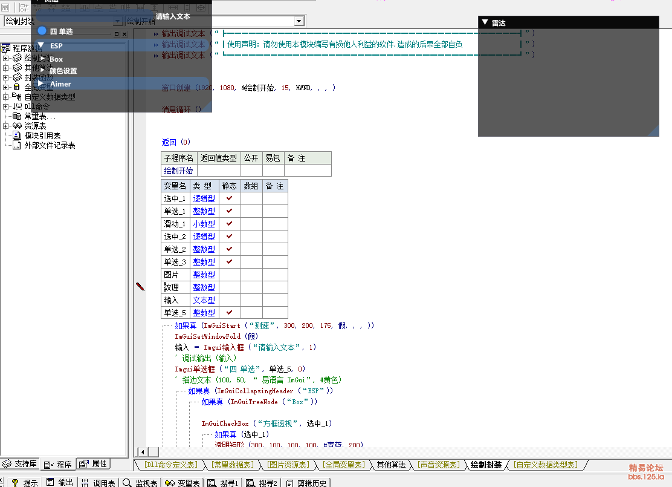Switch to the [Dll命令定义表] tab
Image resolution: width=672 pixels, height=487 pixels.
(x=170, y=465)
